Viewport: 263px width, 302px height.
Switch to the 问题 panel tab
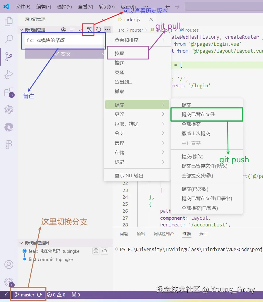pos(124,234)
